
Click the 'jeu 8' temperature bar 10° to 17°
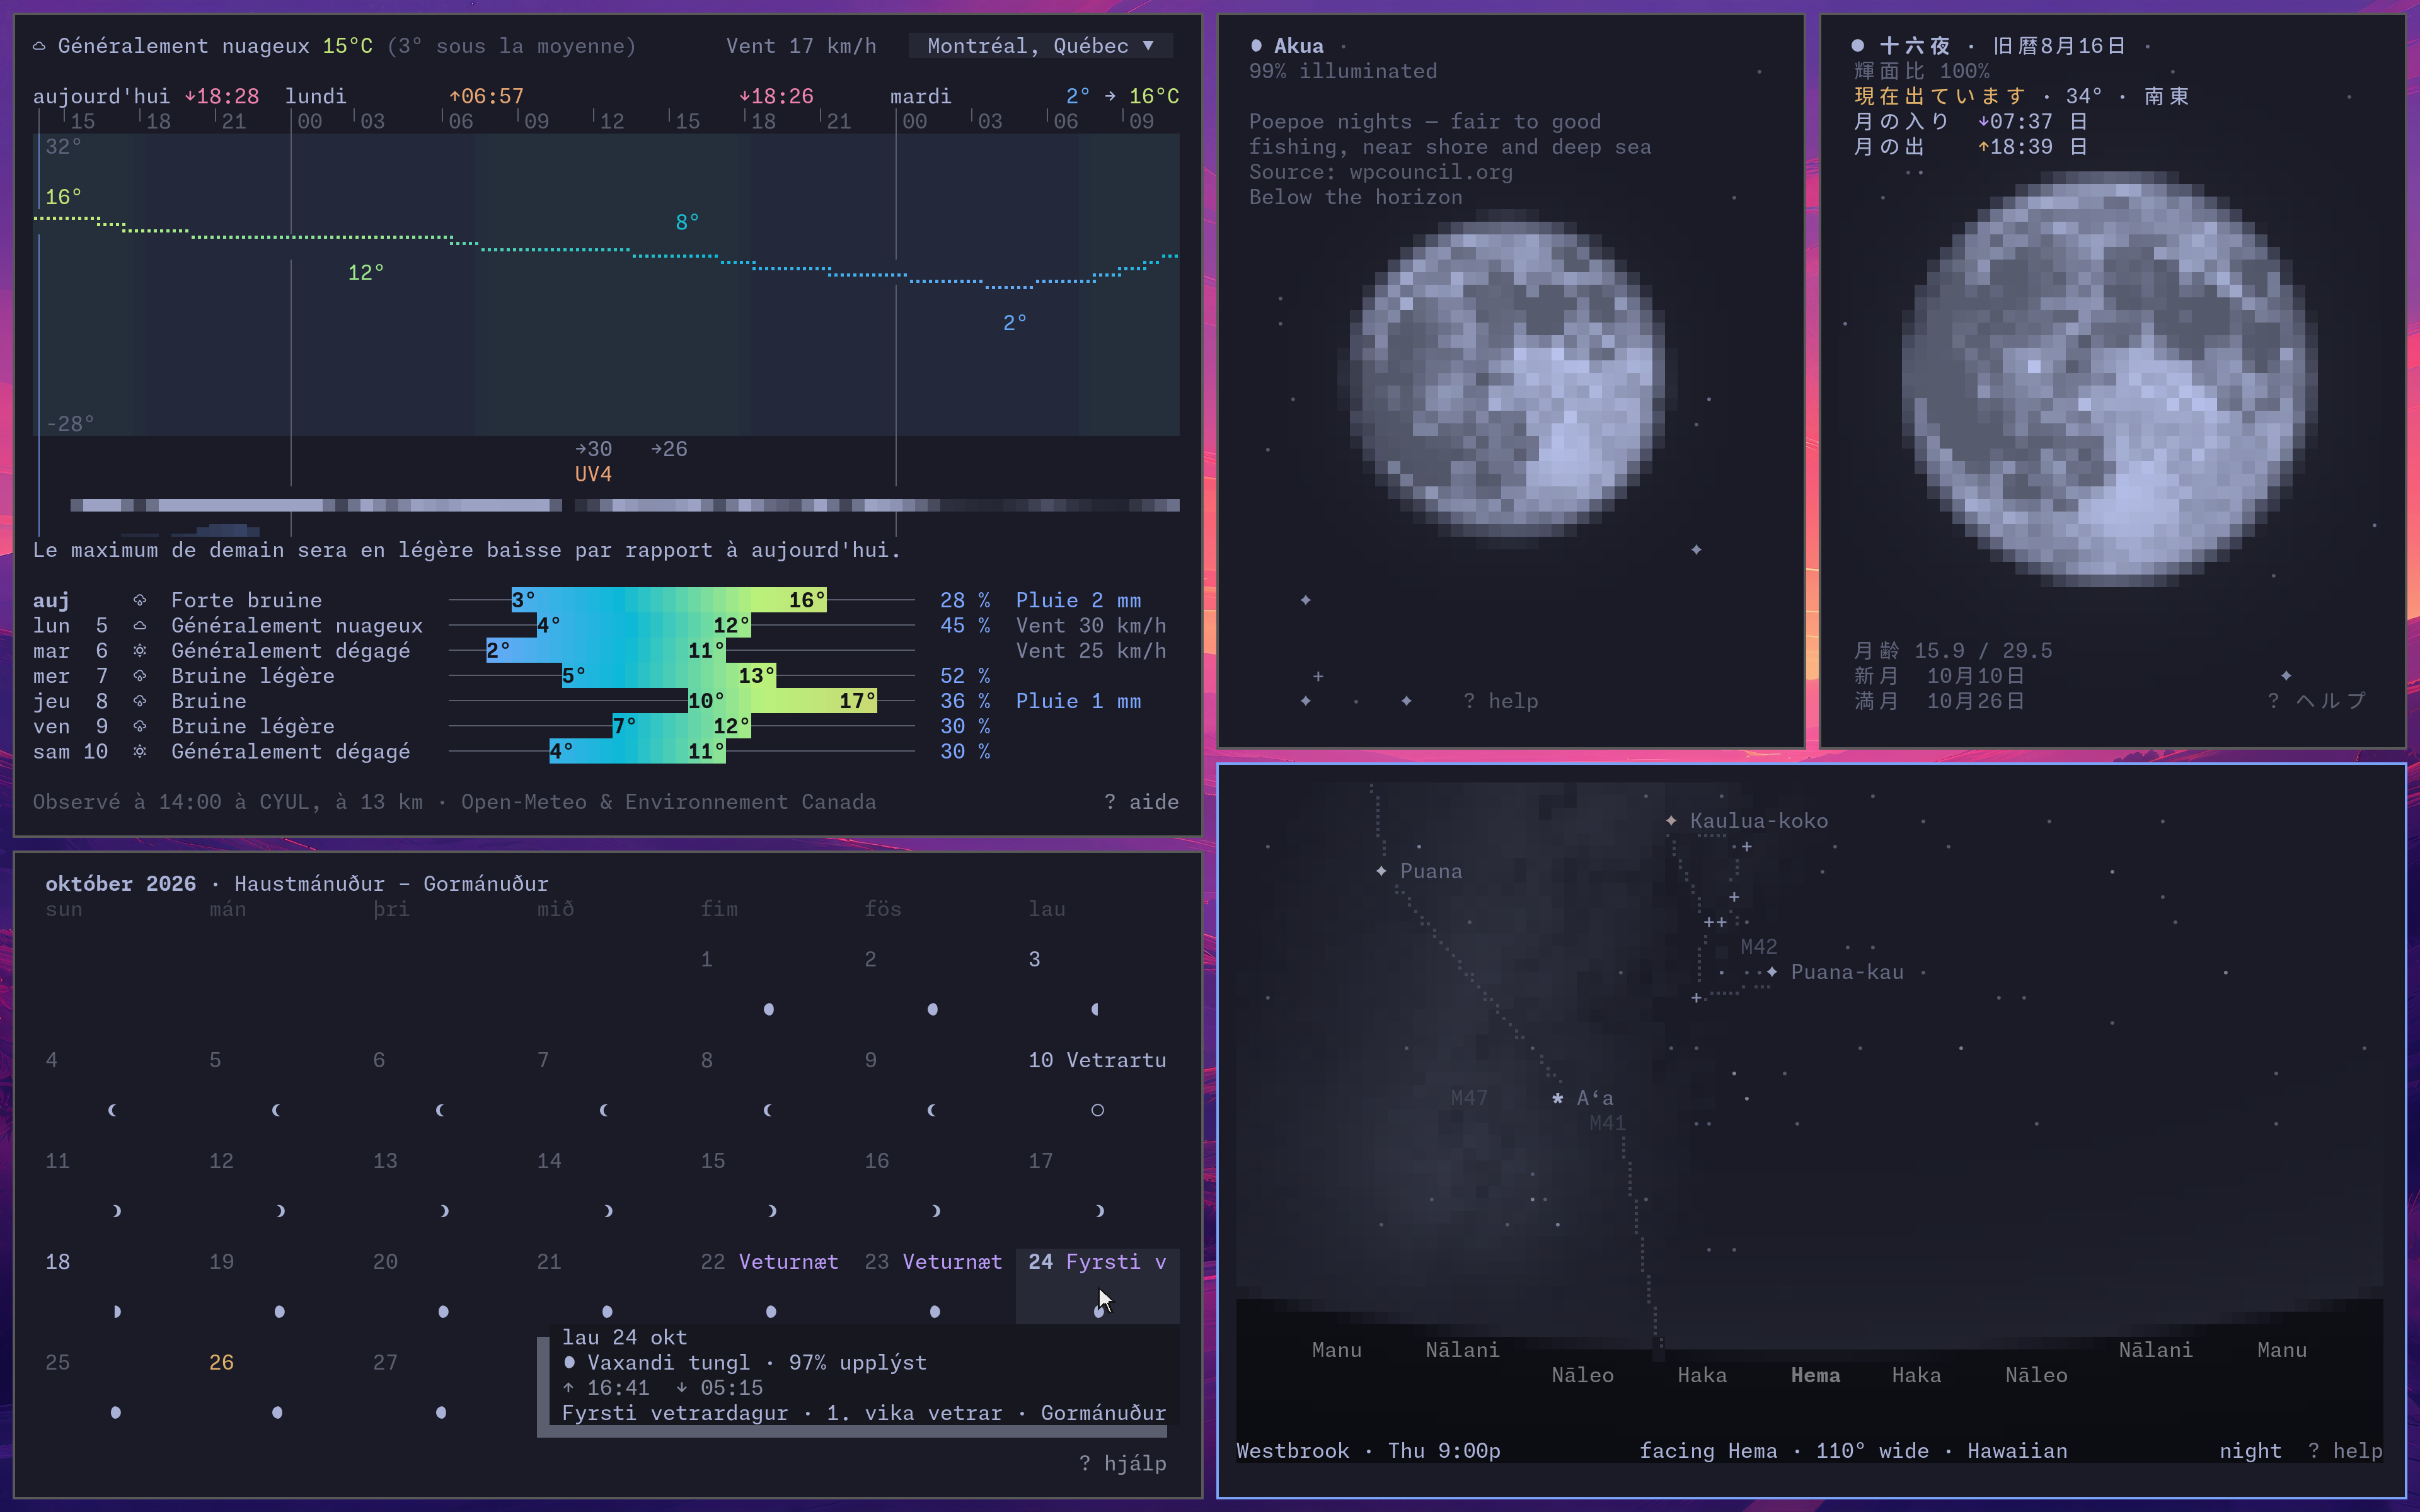(x=782, y=701)
